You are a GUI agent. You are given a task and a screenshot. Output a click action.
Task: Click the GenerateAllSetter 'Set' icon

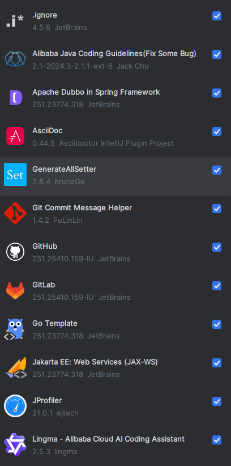click(x=15, y=175)
